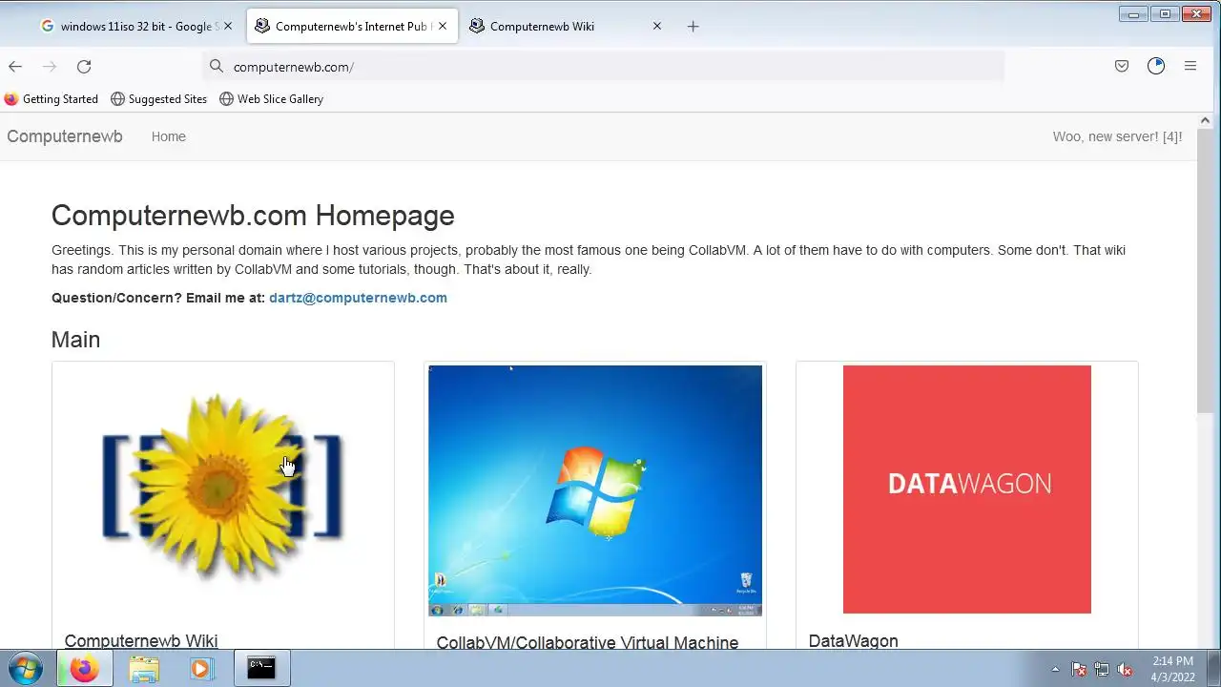The height and width of the screenshot is (687, 1221).
Task: Click the taskbar clock showing 2:14 PM
Action: 1172,669
